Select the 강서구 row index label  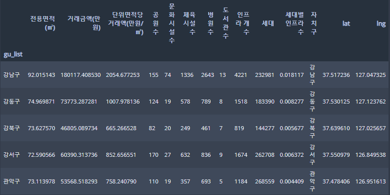(x=12, y=155)
